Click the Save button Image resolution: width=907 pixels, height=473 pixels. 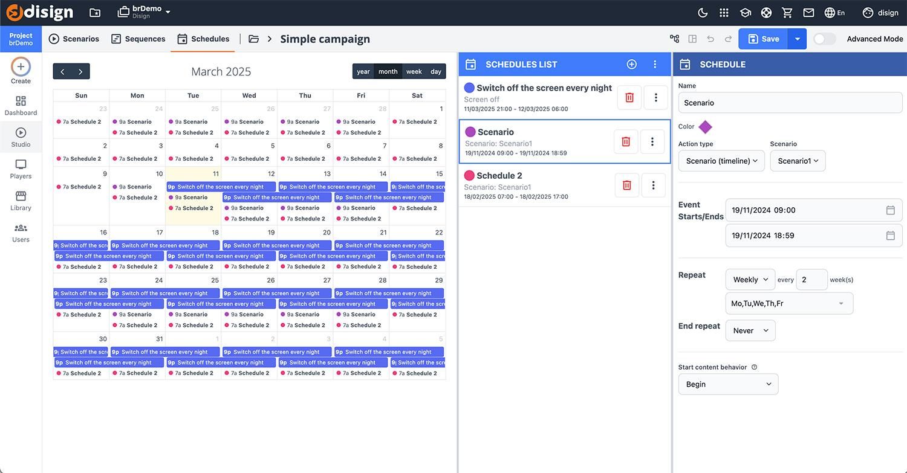[x=763, y=39]
